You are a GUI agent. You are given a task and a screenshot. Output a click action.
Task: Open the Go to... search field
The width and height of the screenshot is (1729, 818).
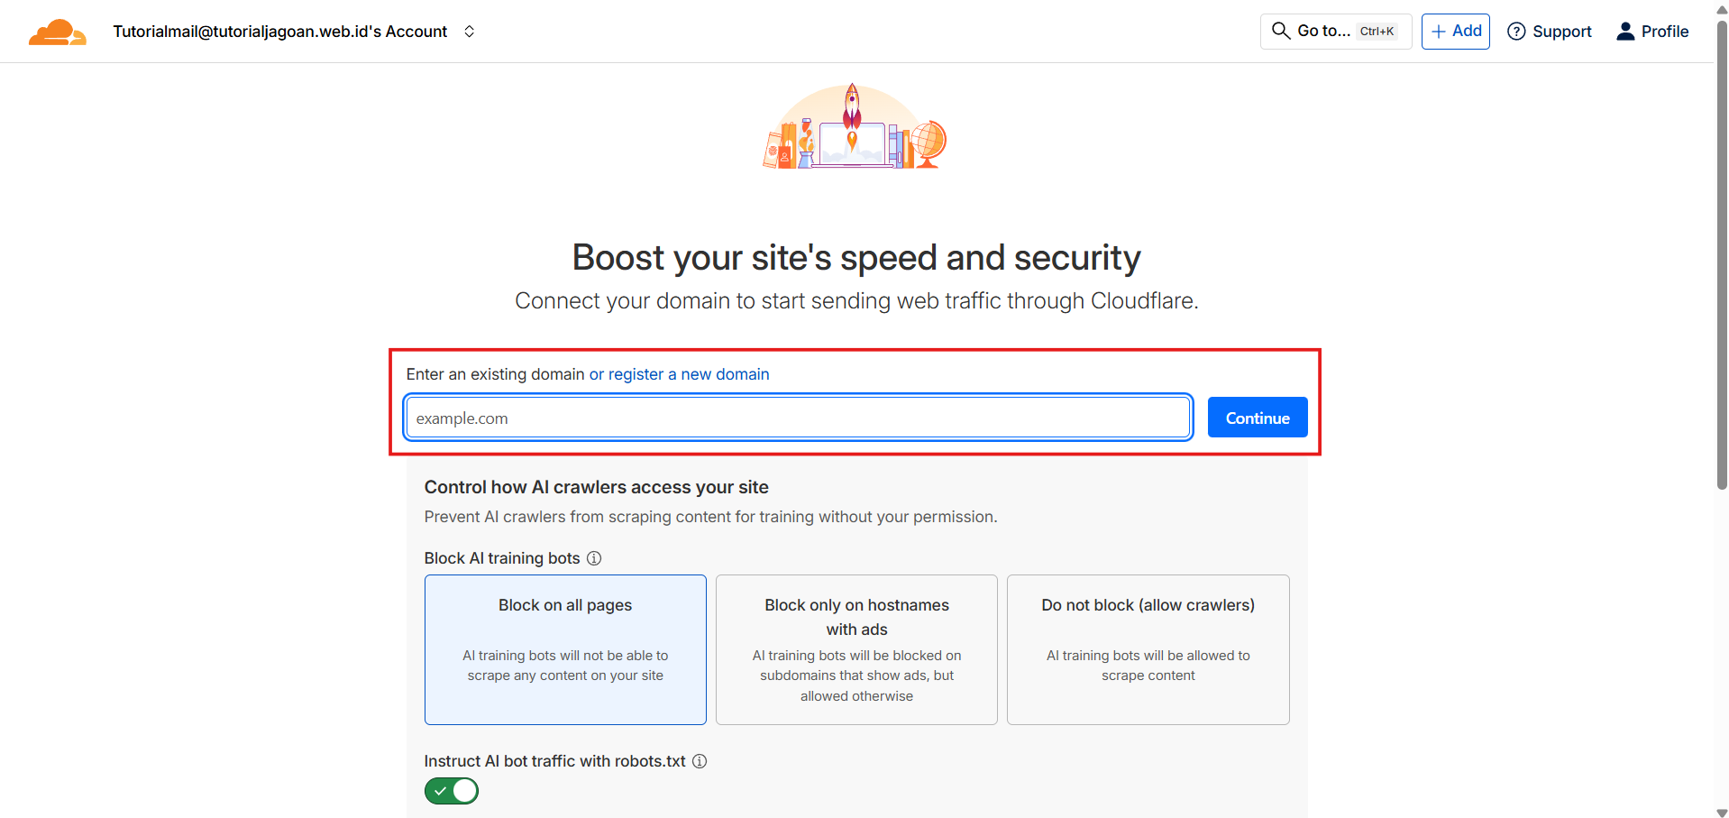(x=1325, y=31)
